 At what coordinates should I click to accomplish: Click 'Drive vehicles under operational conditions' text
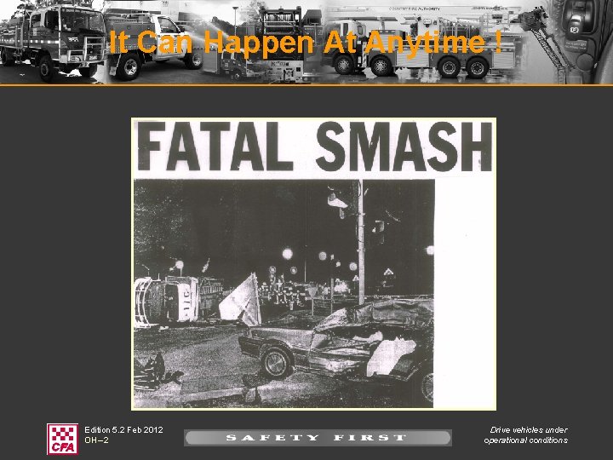pos(526,435)
